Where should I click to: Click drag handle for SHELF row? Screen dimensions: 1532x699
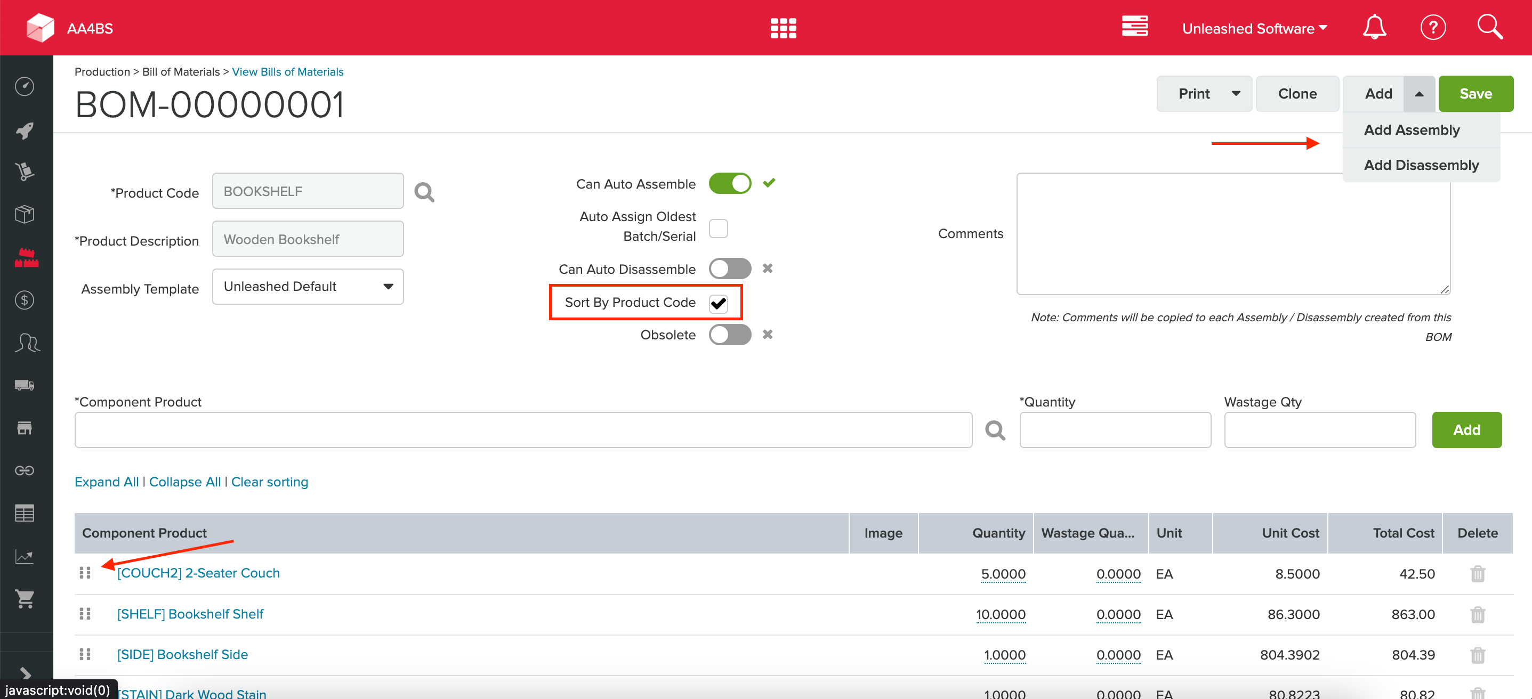point(85,613)
